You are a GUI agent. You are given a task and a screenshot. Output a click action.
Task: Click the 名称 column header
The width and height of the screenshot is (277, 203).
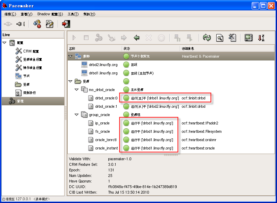pos(72,48)
